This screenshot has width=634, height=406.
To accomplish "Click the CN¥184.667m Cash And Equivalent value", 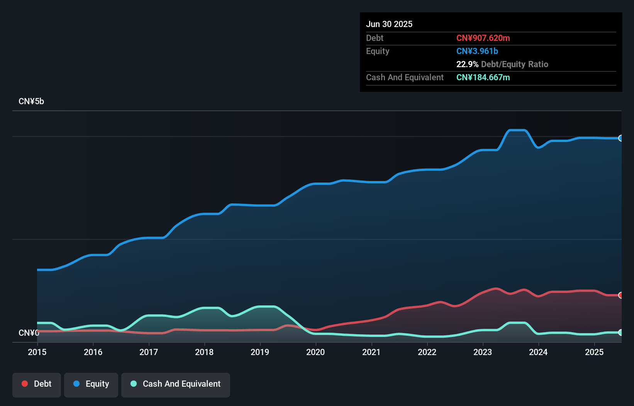I will pyautogui.click(x=483, y=77).
